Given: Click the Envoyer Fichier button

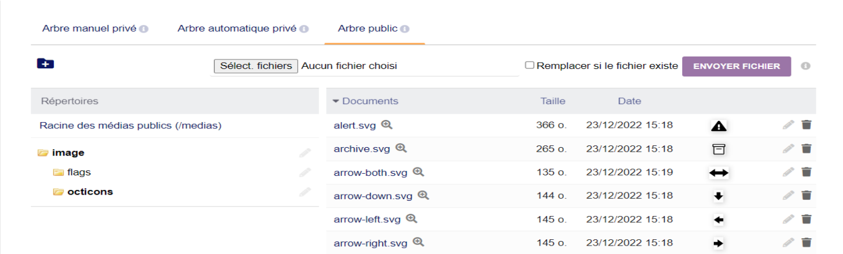Looking at the screenshot, I should coord(737,66).
